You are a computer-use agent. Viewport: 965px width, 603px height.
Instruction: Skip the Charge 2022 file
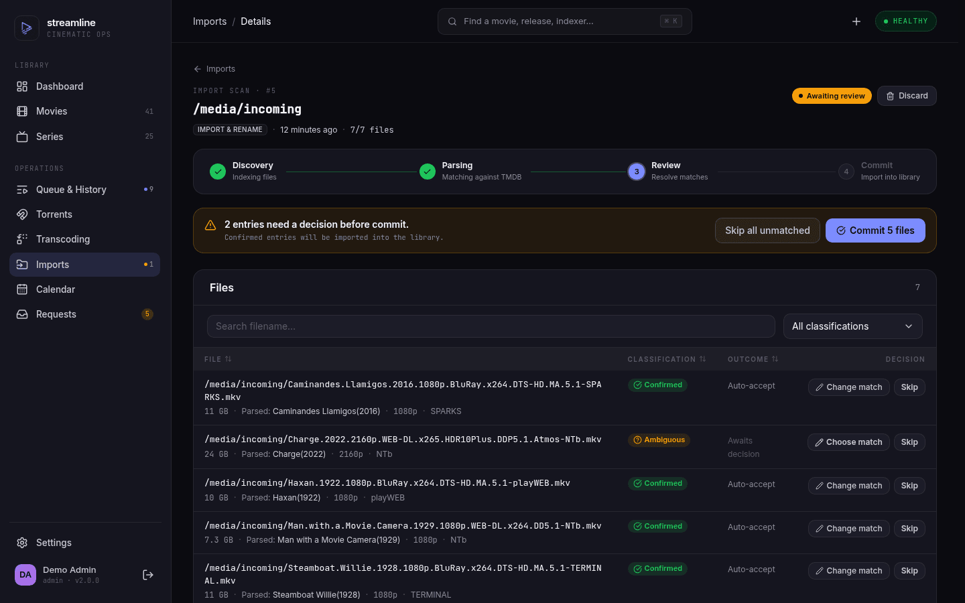coord(909,442)
